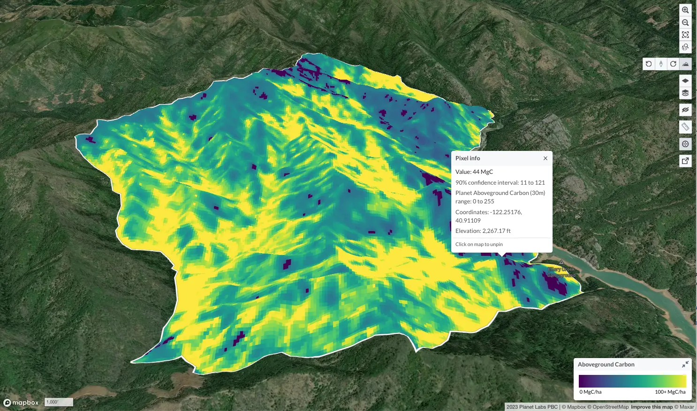Rotate the map clockwise

pyautogui.click(x=673, y=64)
